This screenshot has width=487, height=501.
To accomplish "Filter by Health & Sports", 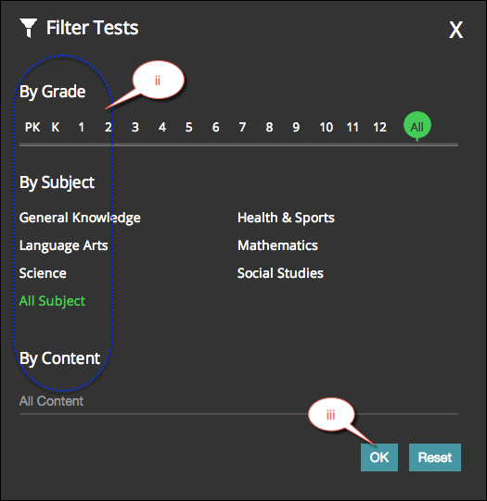I will pyautogui.click(x=286, y=218).
